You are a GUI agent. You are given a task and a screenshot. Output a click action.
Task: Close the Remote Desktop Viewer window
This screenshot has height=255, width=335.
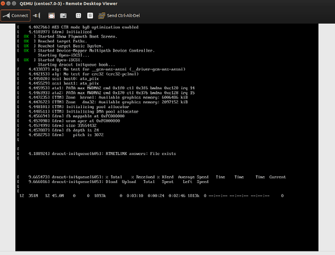pyautogui.click(x=5, y=4)
